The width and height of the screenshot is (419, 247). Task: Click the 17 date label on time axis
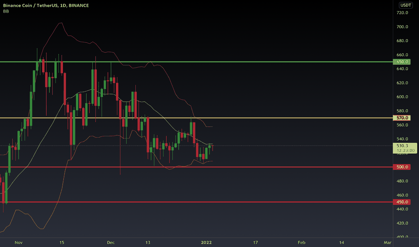click(x=255, y=243)
